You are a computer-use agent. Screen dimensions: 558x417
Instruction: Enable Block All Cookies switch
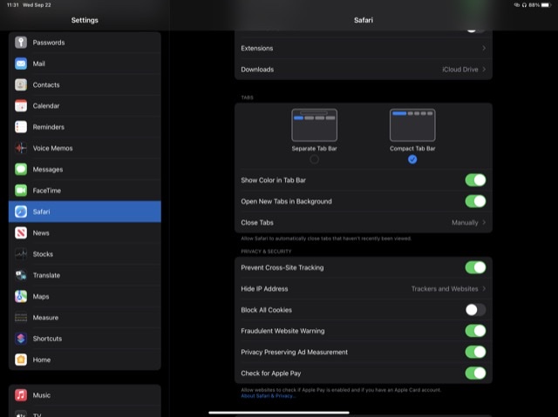(x=475, y=310)
